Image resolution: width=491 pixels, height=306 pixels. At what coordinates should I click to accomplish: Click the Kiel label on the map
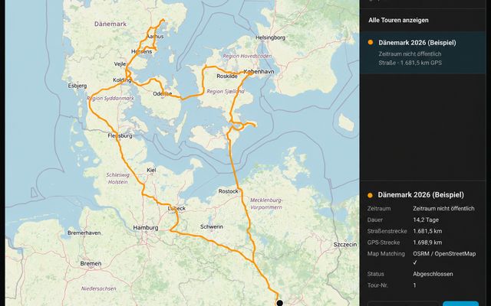click(x=151, y=170)
